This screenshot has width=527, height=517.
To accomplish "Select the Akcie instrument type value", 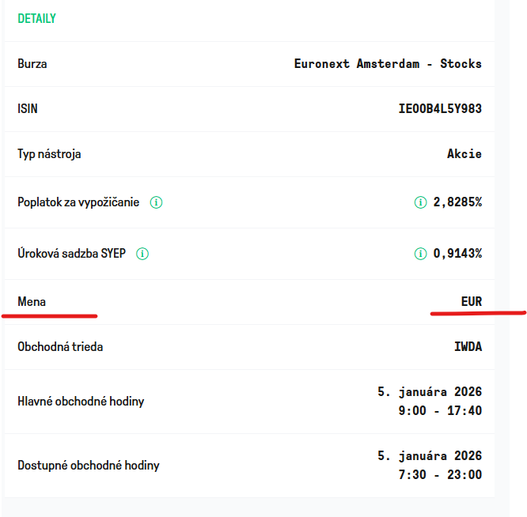I will point(464,154).
